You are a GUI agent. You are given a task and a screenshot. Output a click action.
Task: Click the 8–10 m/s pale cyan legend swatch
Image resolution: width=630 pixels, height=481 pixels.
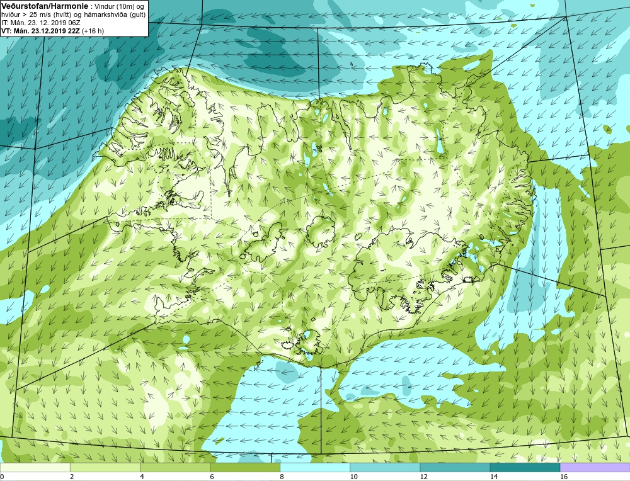coord(315,467)
